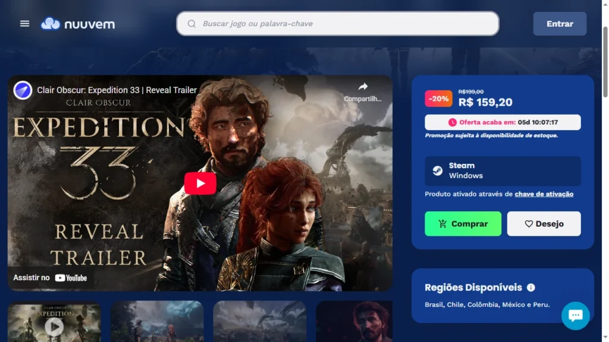Play the YouTube reveal trailer
This screenshot has width=609, height=342.
click(200, 183)
